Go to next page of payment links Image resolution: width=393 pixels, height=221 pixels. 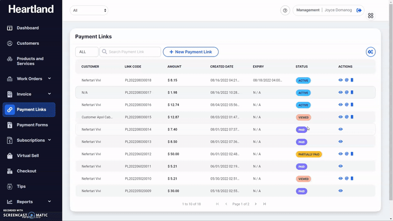[x=255, y=204]
